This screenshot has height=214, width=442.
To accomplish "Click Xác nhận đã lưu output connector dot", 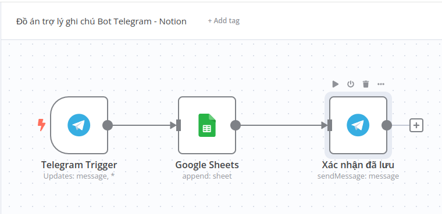I will (387, 125).
